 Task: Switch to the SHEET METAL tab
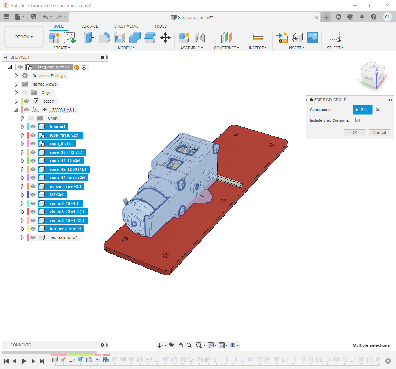(x=126, y=26)
